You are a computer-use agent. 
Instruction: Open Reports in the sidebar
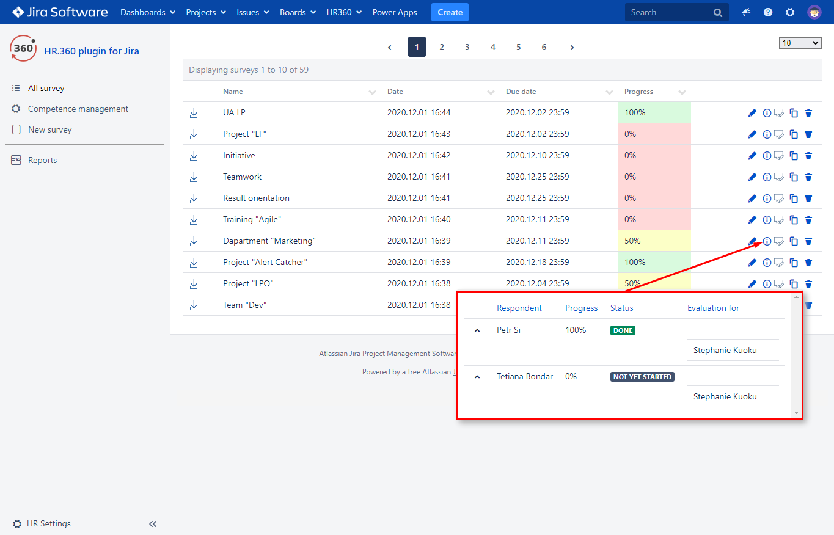42,160
